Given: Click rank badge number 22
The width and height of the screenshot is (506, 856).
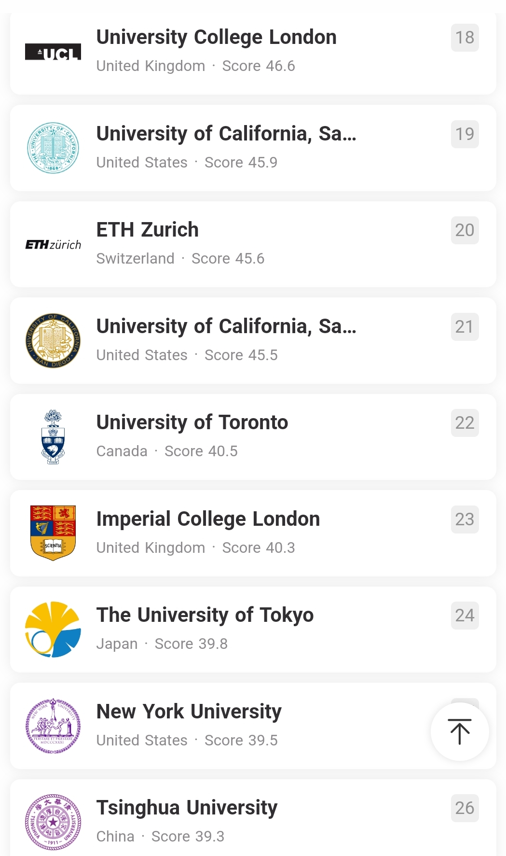Looking at the screenshot, I should pyautogui.click(x=465, y=423).
